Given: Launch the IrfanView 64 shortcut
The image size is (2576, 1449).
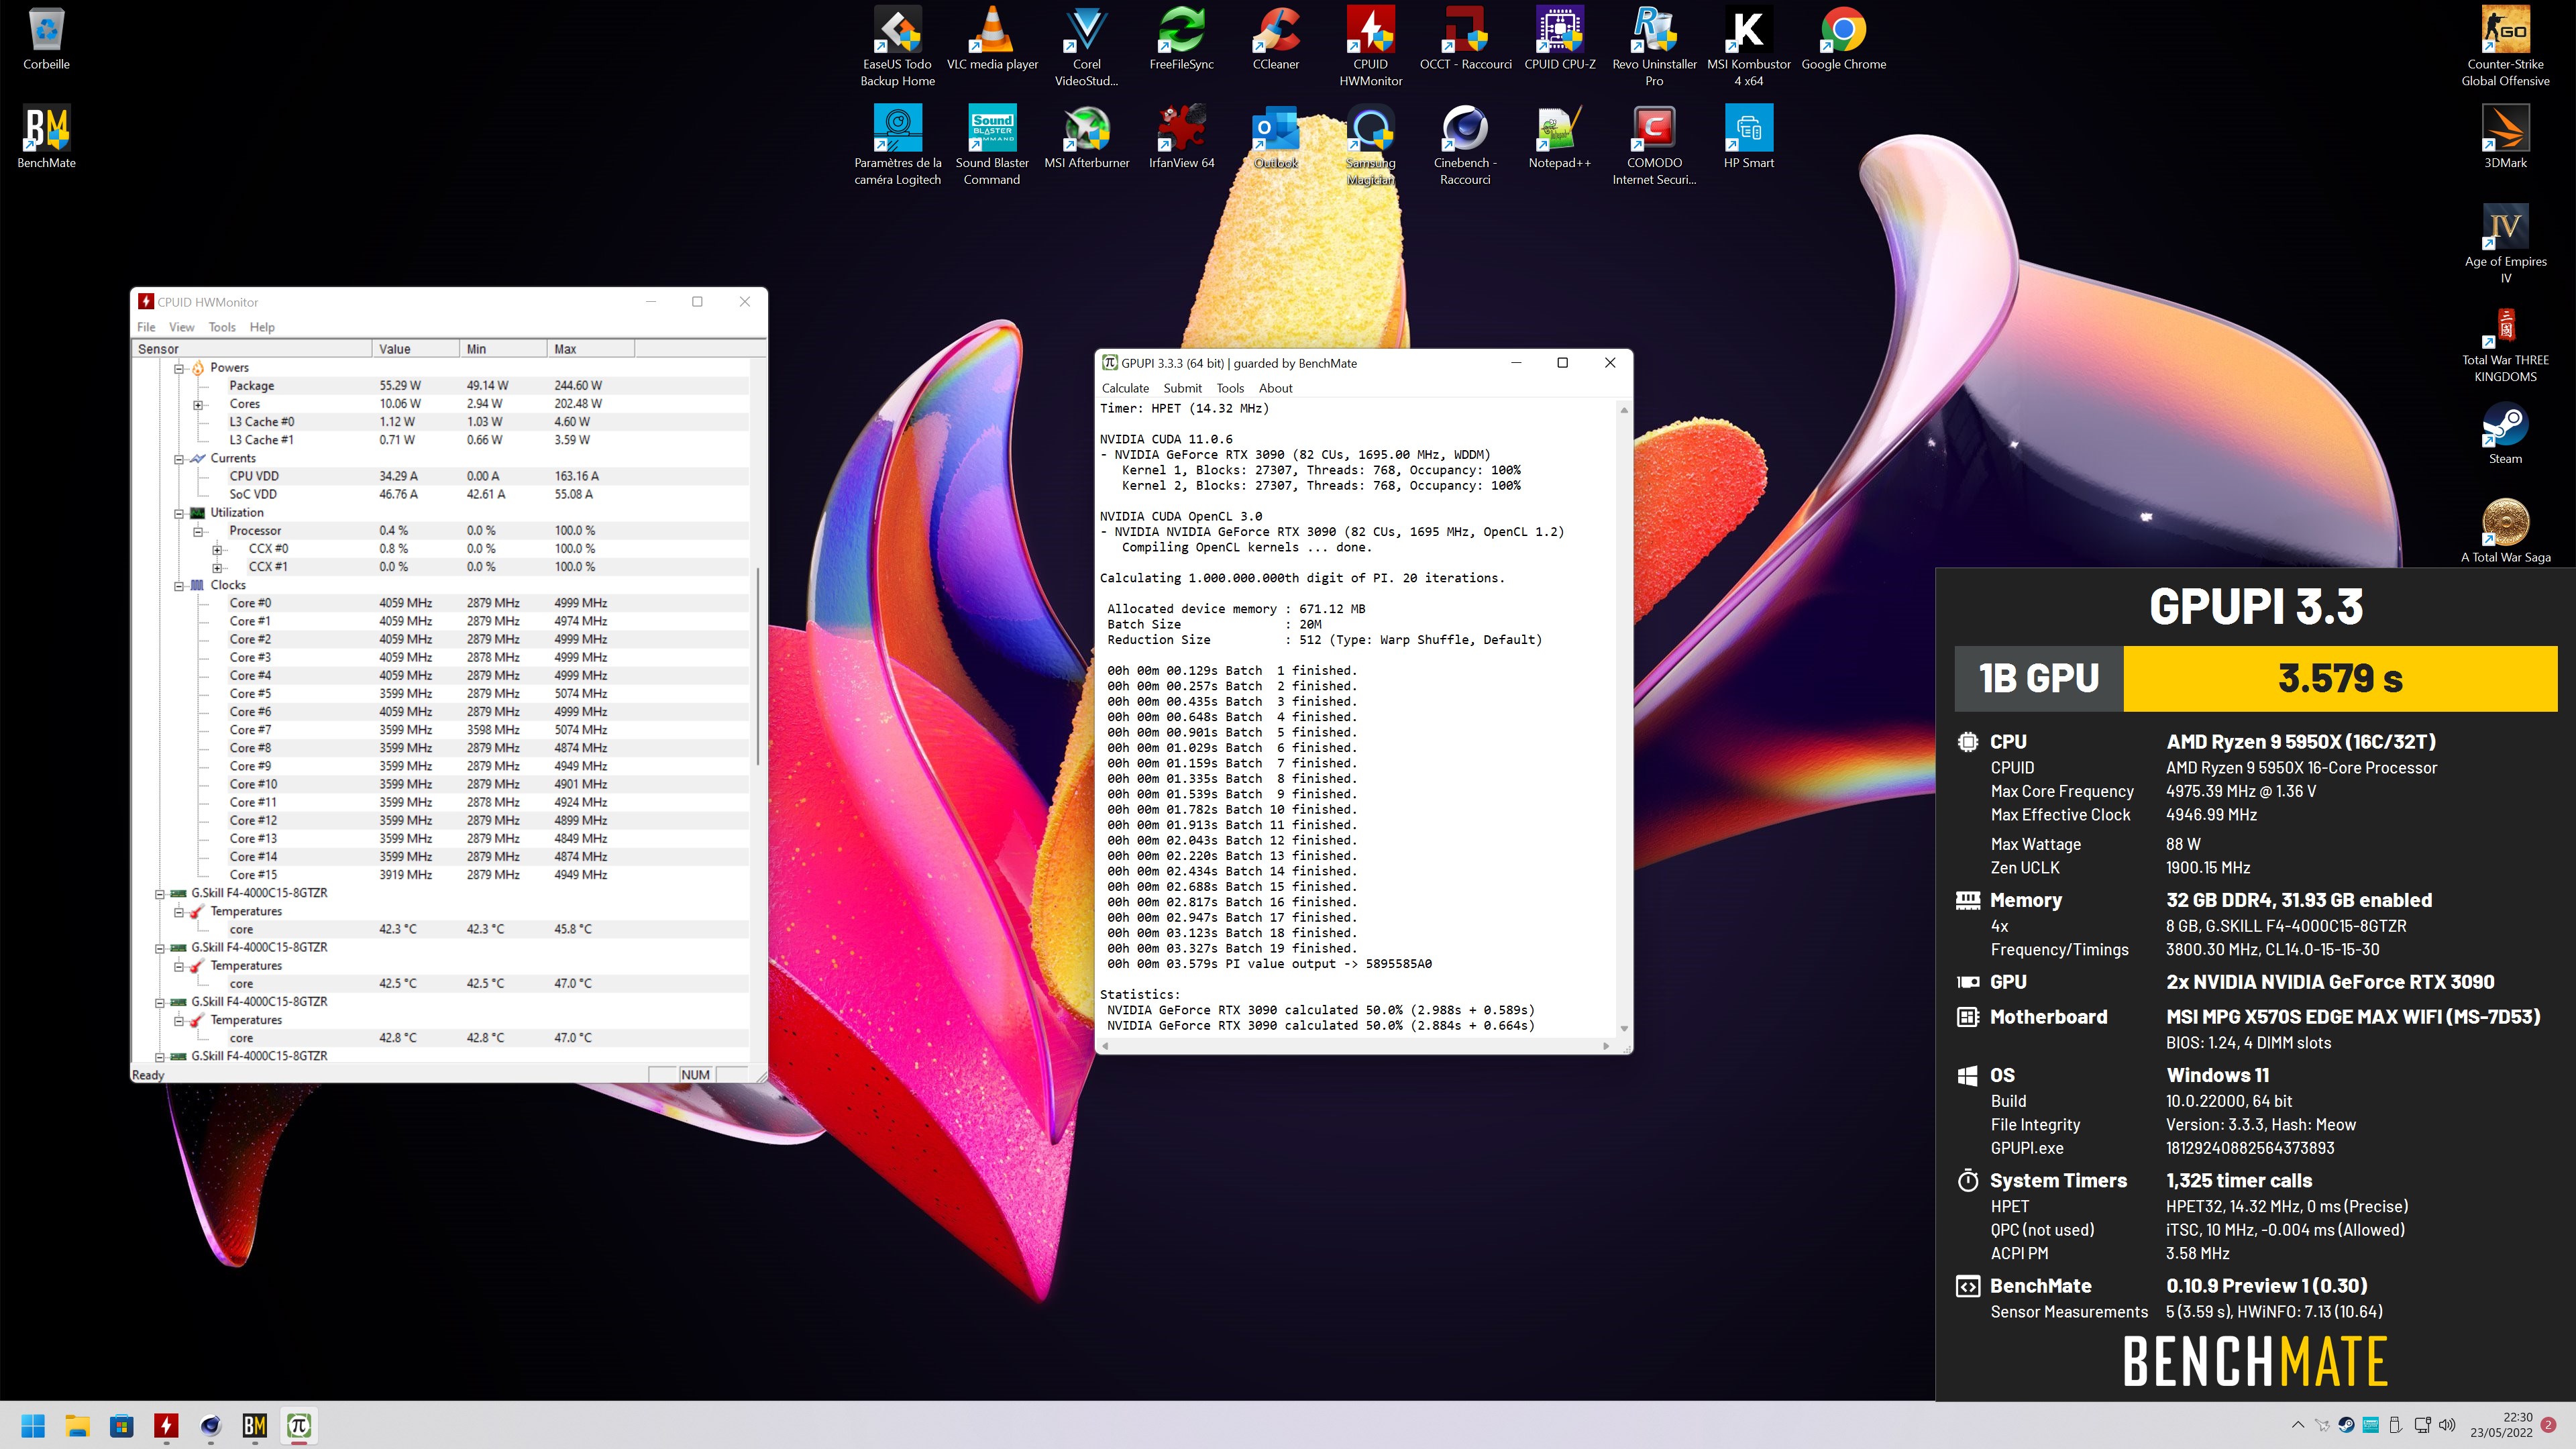Looking at the screenshot, I should click(1181, 138).
